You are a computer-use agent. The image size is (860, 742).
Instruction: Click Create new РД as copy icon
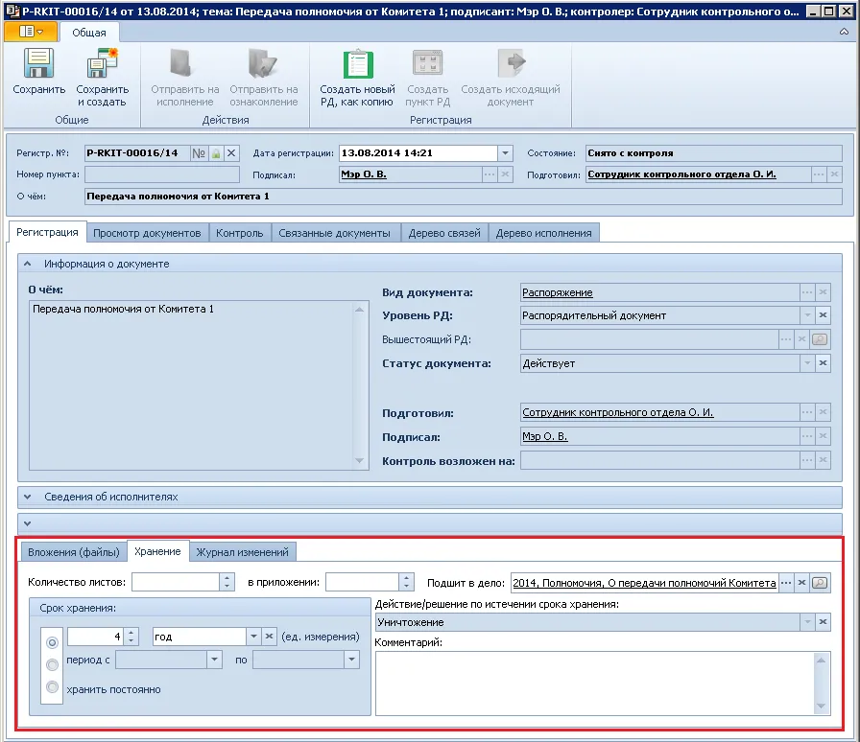[357, 65]
